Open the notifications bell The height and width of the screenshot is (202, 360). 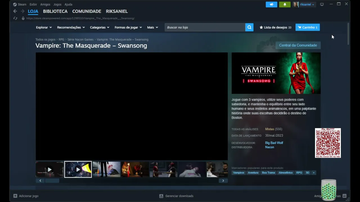(285, 4)
